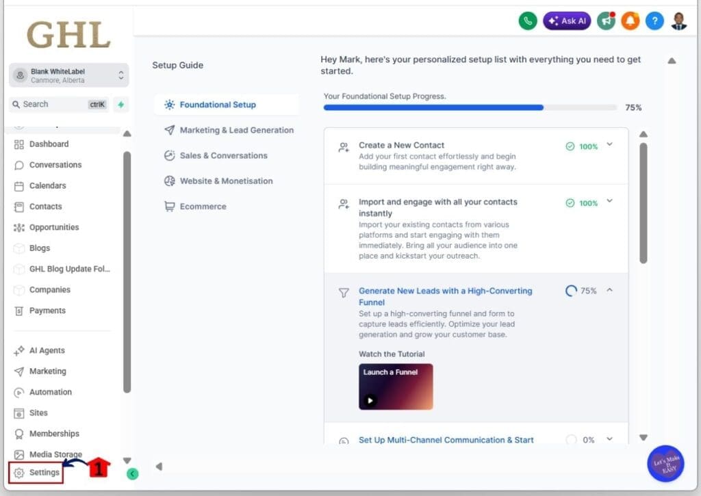Click the Foundational Setup progress bar
The width and height of the screenshot is (701, 496).
coord(469,107)
